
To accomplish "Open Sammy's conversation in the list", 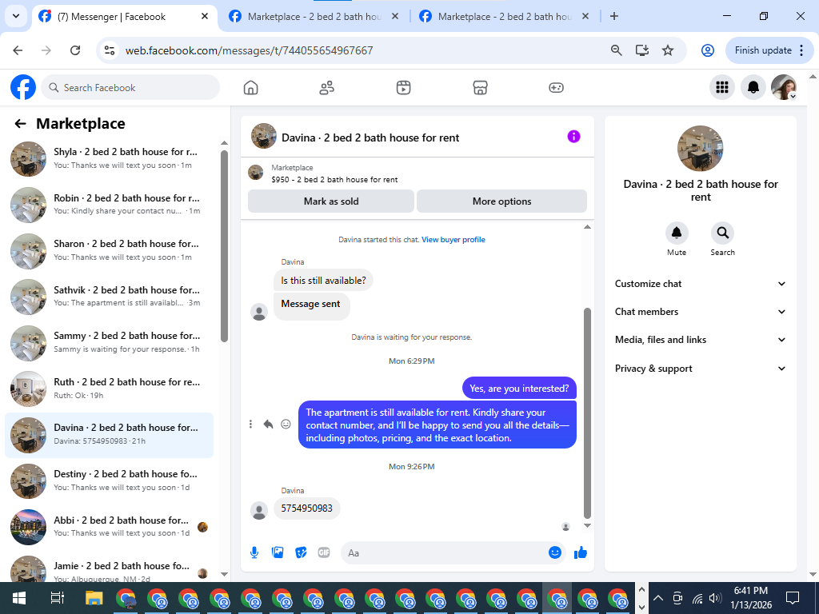I will click(x=109, y=342).
